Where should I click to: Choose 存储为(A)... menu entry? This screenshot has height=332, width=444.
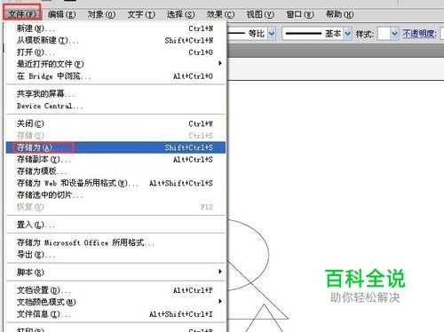coord(115,147)
